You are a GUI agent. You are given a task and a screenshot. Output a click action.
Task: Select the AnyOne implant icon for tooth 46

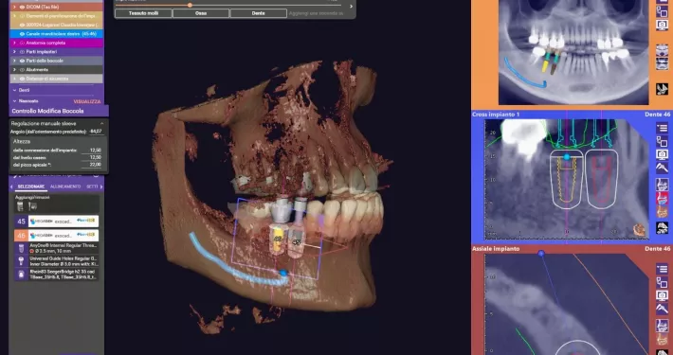pos(21,248)
